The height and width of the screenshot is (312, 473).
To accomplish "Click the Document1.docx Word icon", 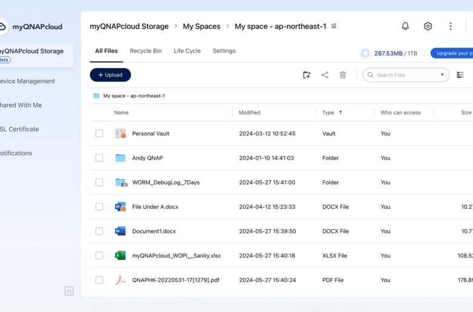I will pos(120,231).
